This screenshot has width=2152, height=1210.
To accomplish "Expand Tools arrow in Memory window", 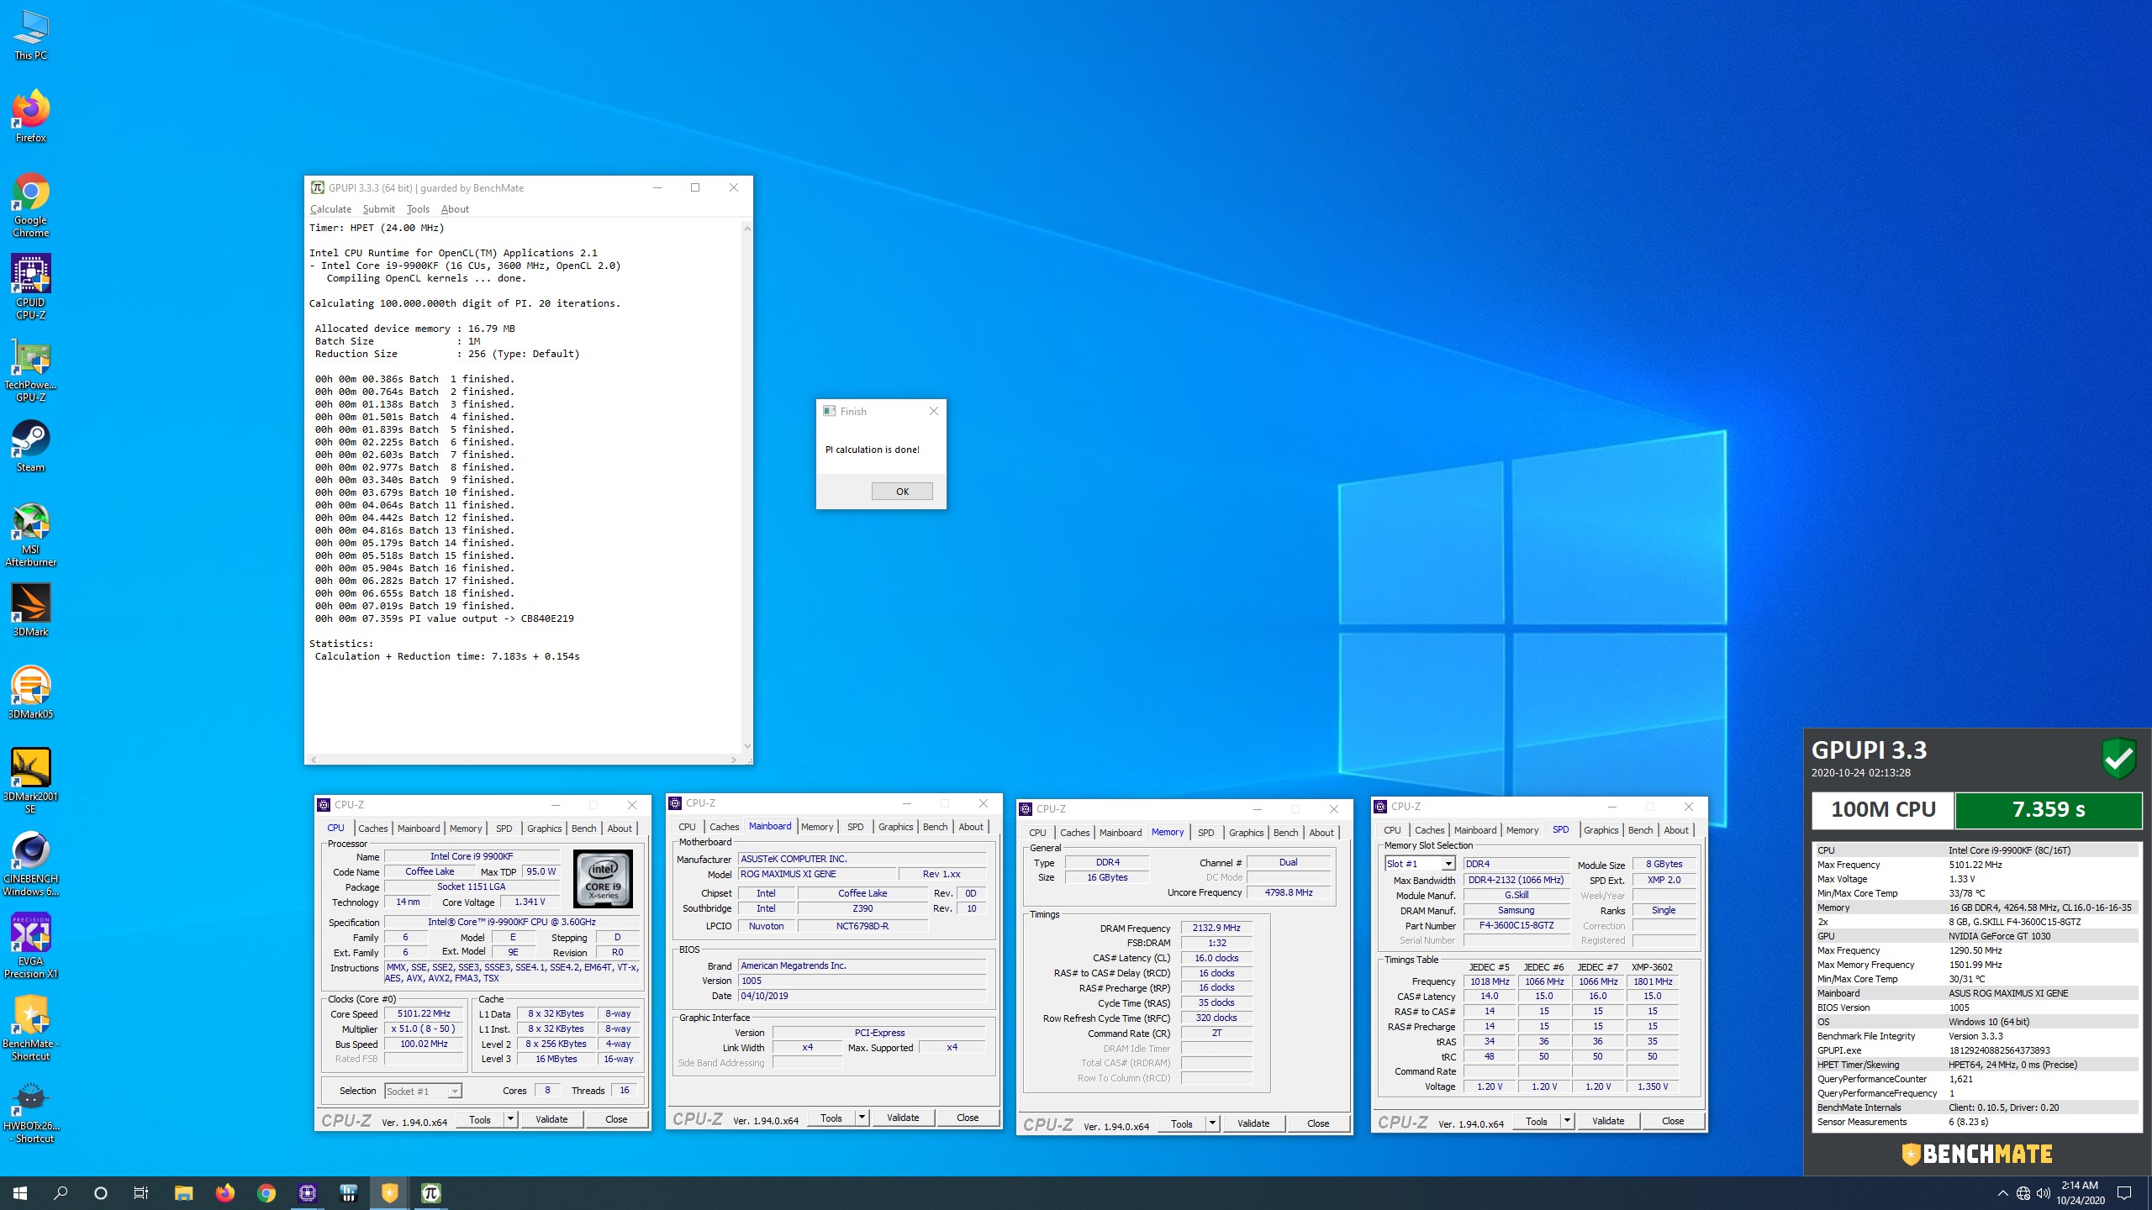I will [x=1212, y=1123].
